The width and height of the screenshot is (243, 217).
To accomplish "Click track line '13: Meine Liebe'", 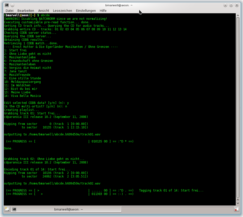I will (x=17, y=92).
